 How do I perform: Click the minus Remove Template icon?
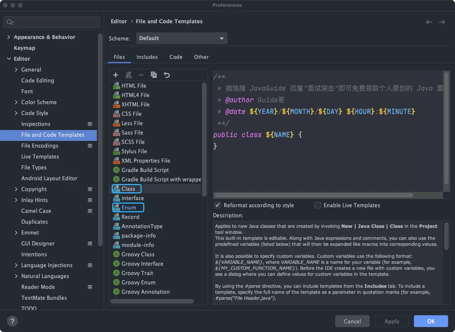click(141, 75)
